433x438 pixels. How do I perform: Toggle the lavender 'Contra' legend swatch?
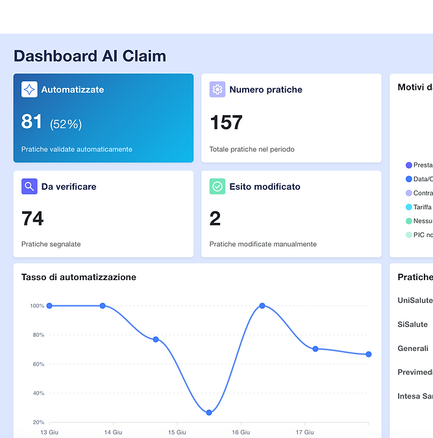point(409,193)
